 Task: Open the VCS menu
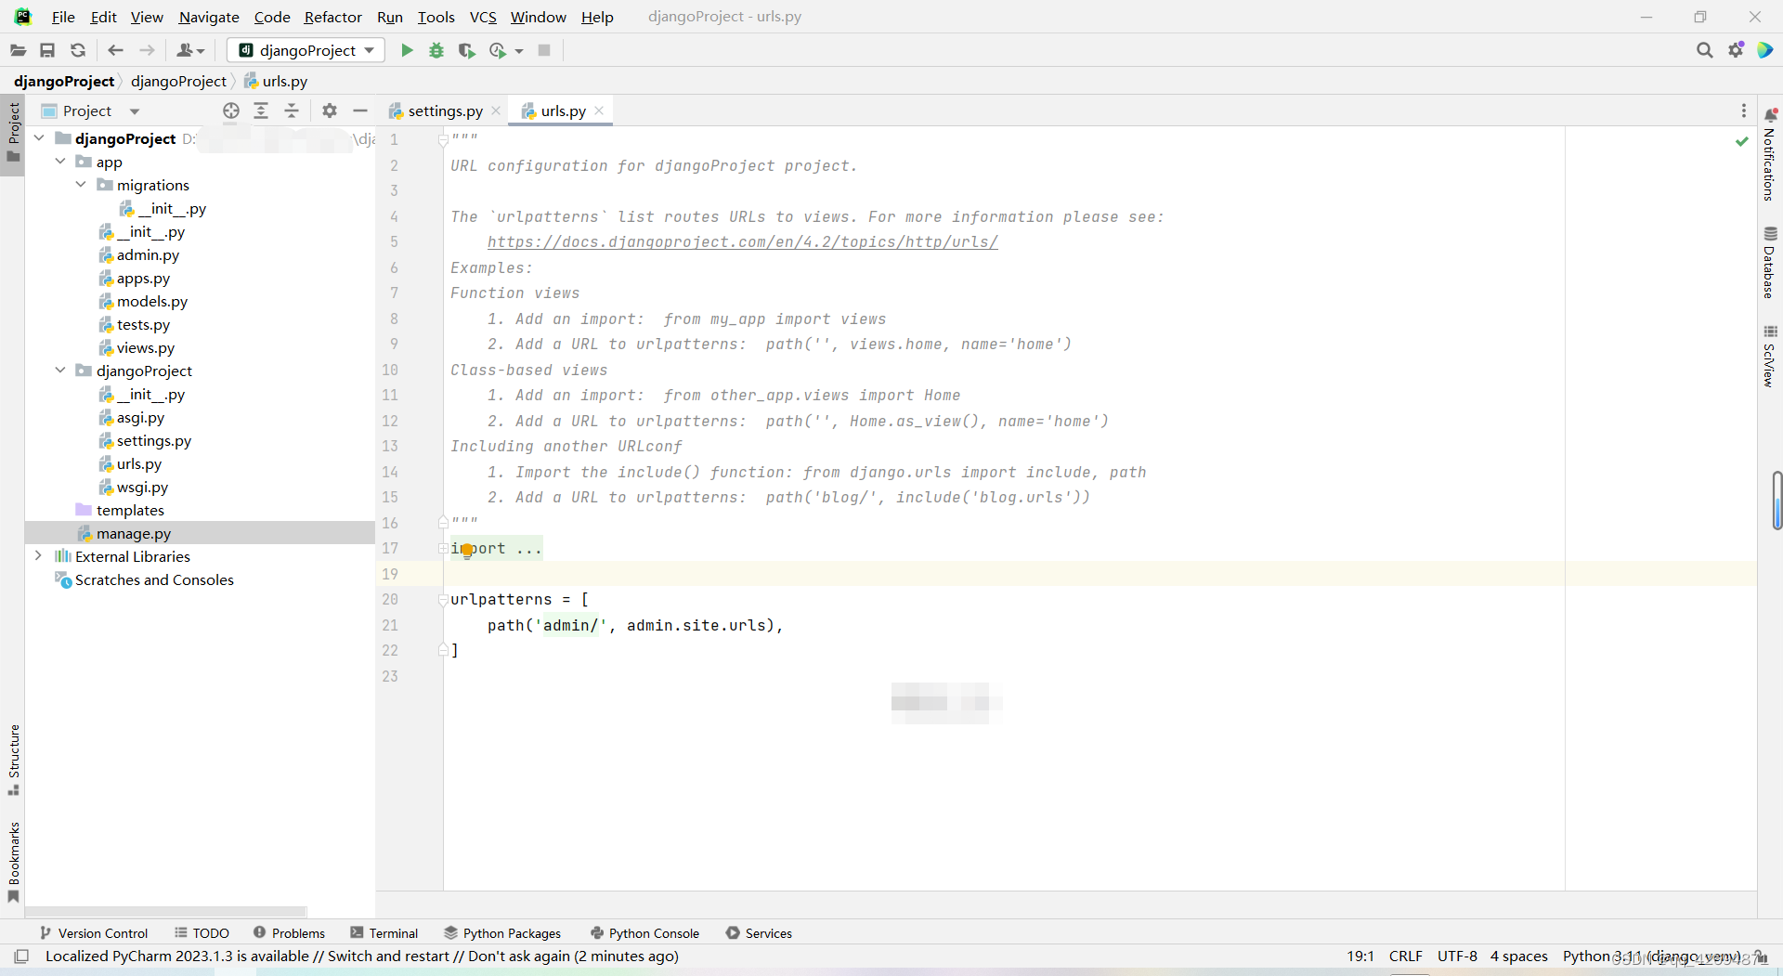pos(483,17)
